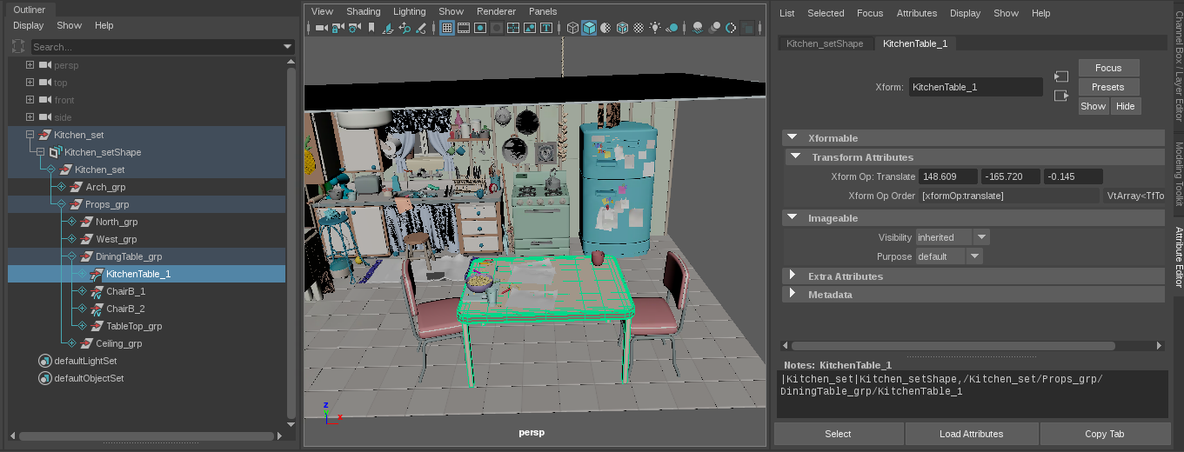Click the Load Attributes button

[x=972, y=434]
